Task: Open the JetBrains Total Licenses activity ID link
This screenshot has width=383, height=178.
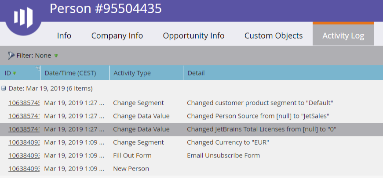Action: click(24, 129)
